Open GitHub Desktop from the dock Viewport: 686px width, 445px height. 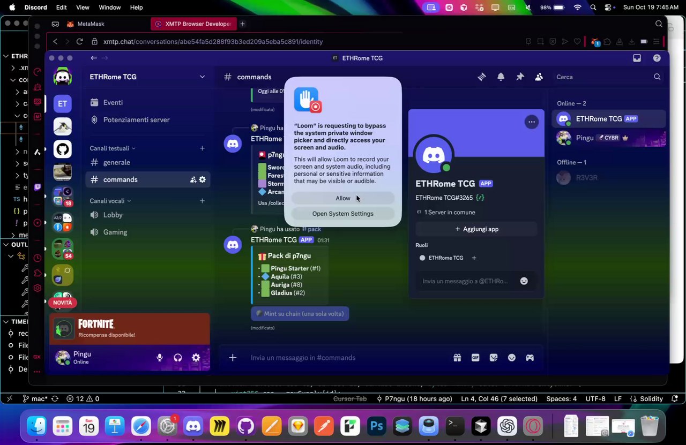click(x=245, y=426)
